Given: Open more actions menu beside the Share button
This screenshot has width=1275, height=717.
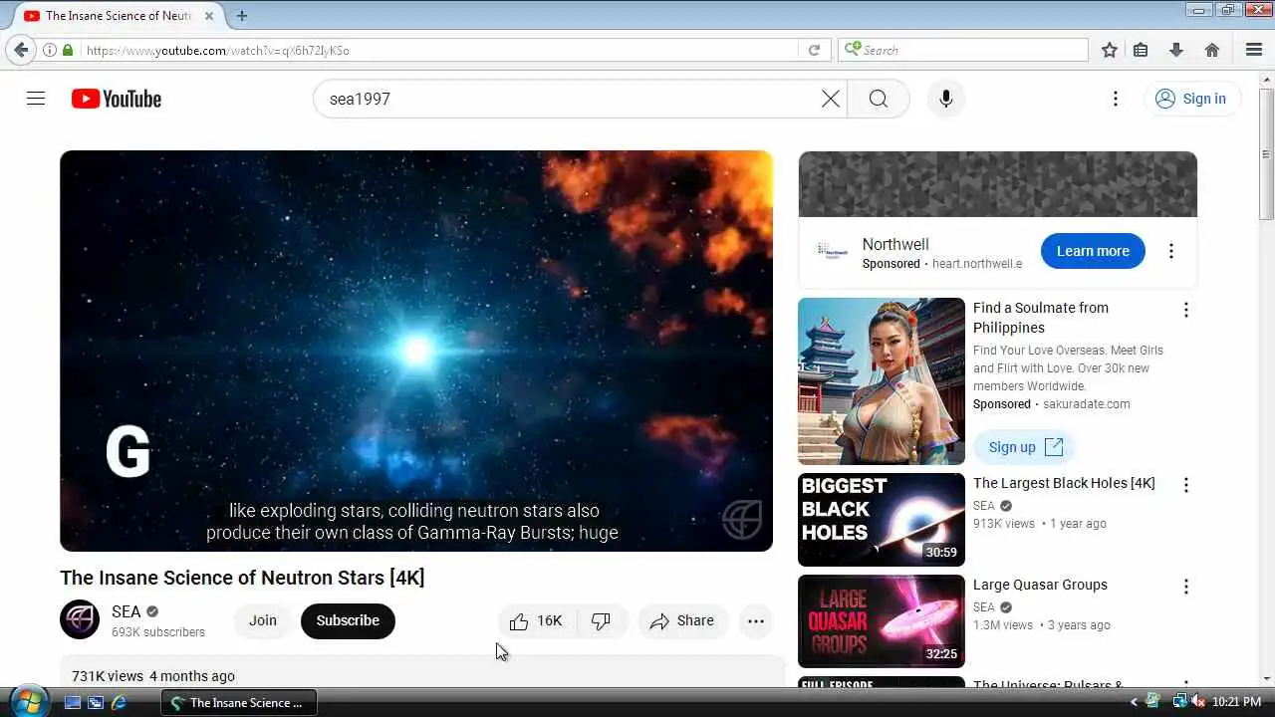Looking at the screenshot, I should (756, 620).
